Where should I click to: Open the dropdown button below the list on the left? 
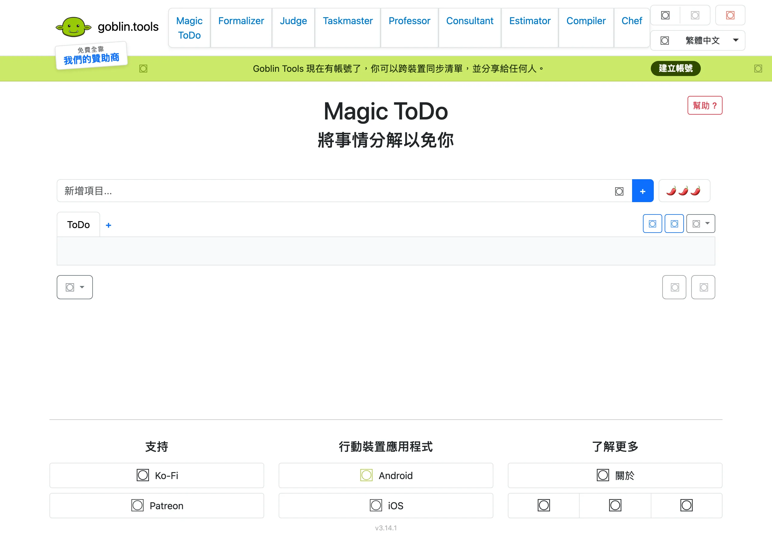tap(75, 287)
